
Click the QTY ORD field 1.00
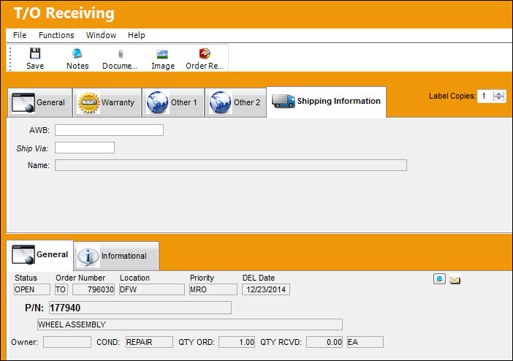(x=237, y=342)
